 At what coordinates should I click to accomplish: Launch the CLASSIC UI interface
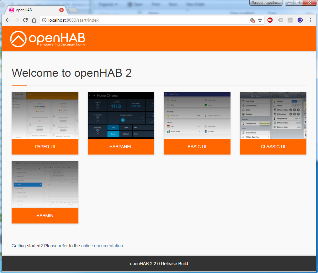[x=273, y=147]
